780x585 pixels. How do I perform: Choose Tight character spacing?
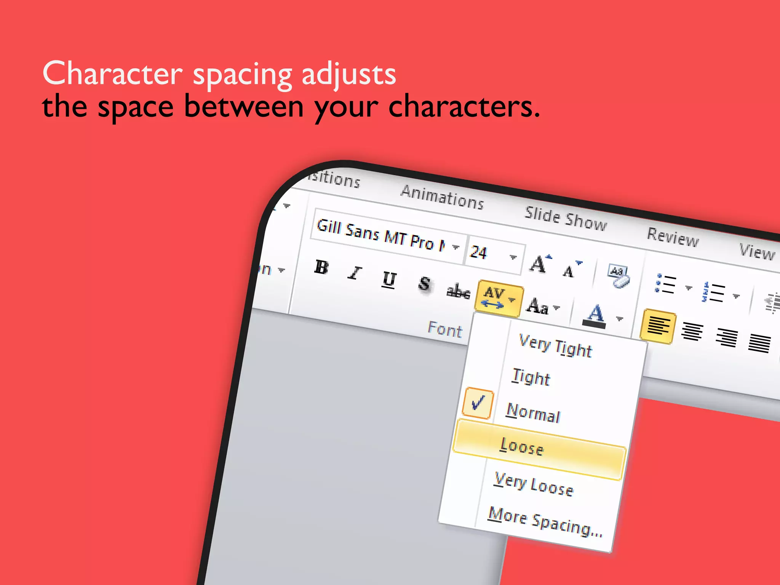531,377
